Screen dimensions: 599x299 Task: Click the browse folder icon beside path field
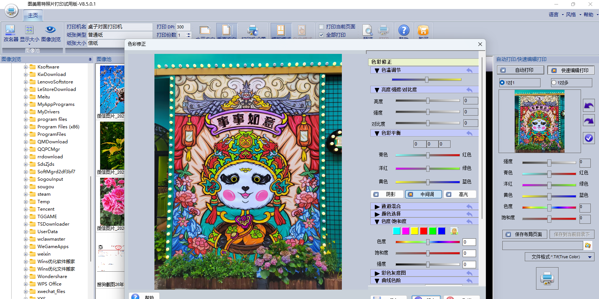click(588, 245)
